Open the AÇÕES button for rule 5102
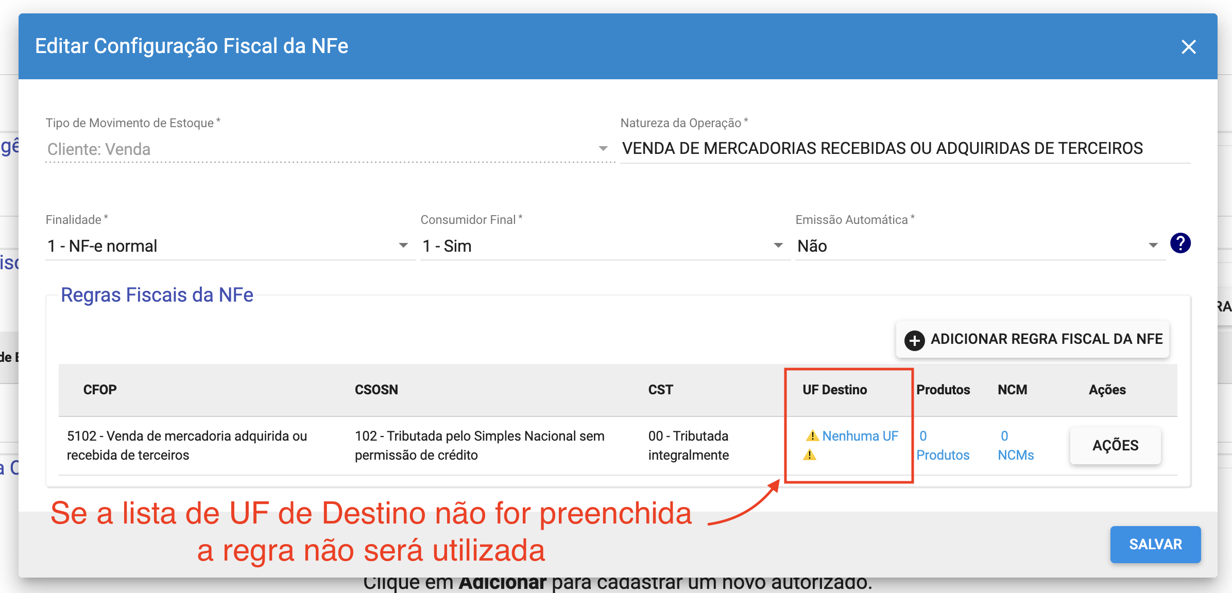1232x593 pixels. click(1115, 445)
